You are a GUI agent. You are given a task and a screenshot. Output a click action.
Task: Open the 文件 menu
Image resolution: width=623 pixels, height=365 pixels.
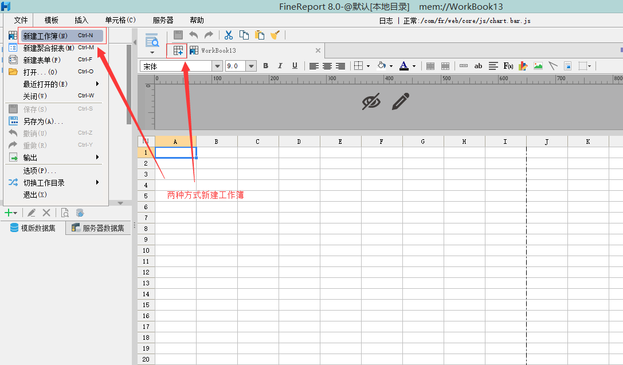21,20
